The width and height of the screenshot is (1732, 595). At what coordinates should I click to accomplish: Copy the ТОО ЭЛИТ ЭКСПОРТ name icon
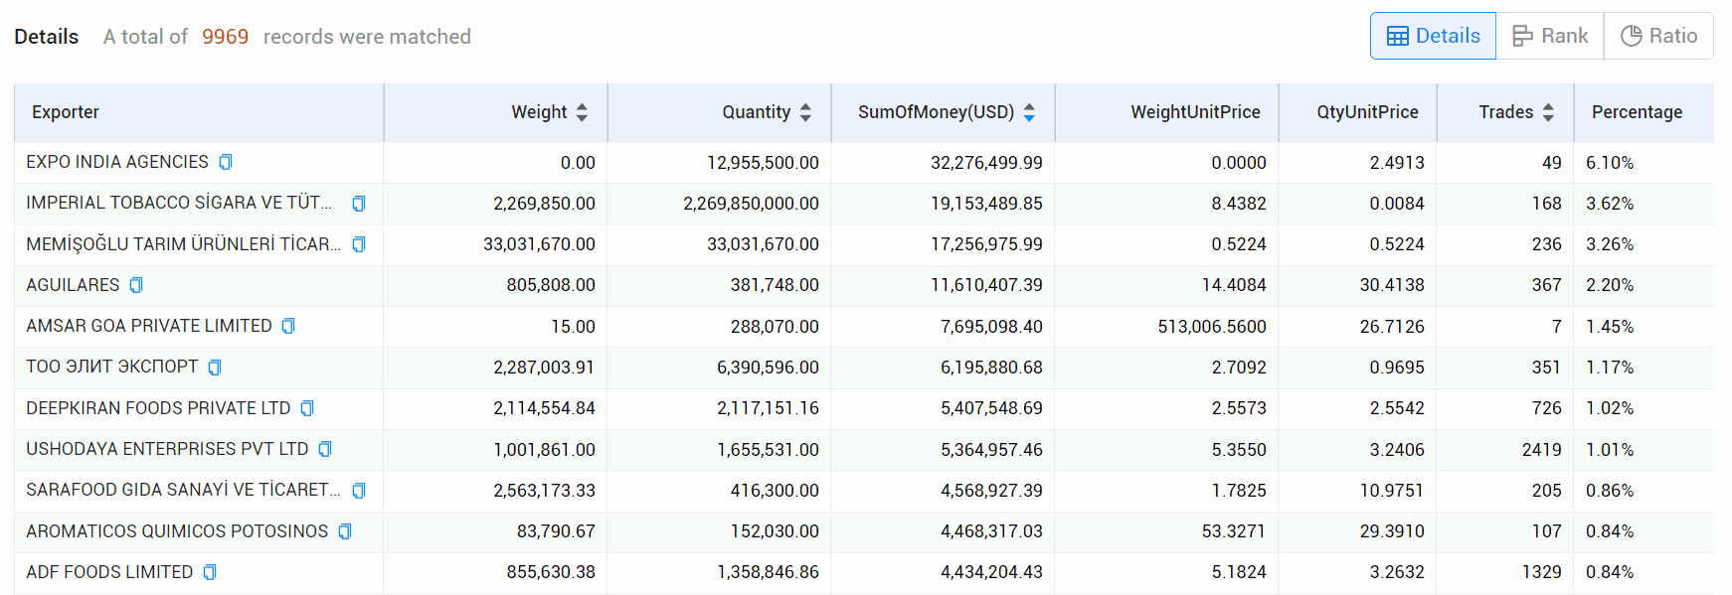pos(215,368)
